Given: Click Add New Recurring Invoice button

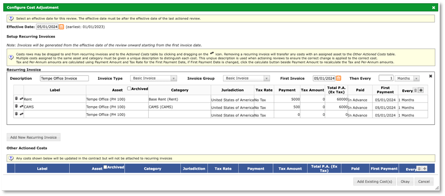Looking at the screenshot, I should 34,137.
